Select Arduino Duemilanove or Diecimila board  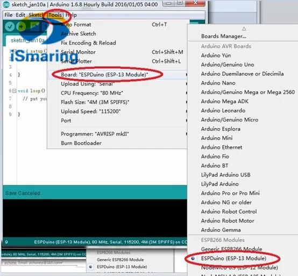tap(242, 74)
